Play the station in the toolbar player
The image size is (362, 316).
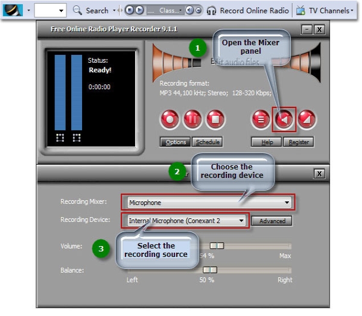(x=139, y=10)
